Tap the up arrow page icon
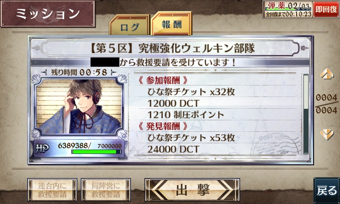This screenshot has height=204, width=340. [327, 74]
